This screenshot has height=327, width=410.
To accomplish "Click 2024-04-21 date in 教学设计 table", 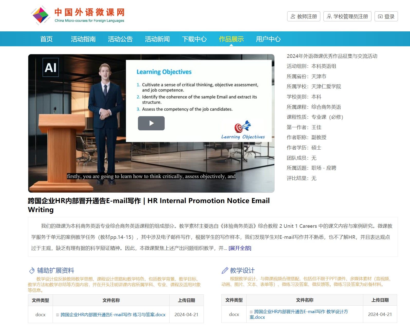I will click(x=380, y=314).
